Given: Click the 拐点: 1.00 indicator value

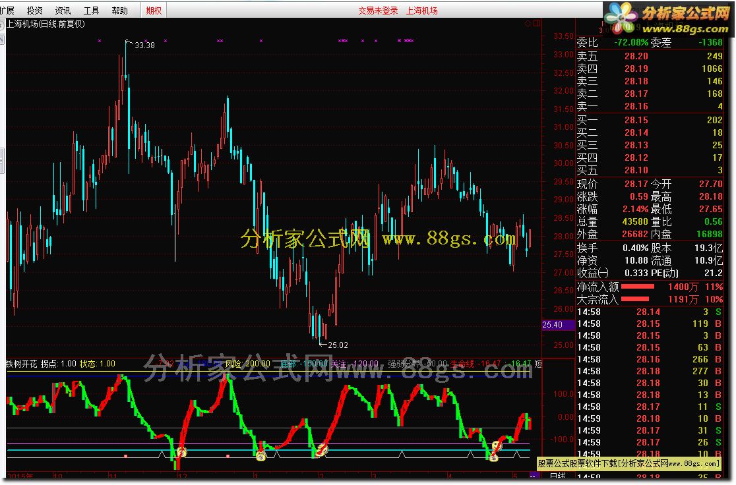Looking at the screenshot, I should click(58, 364).
